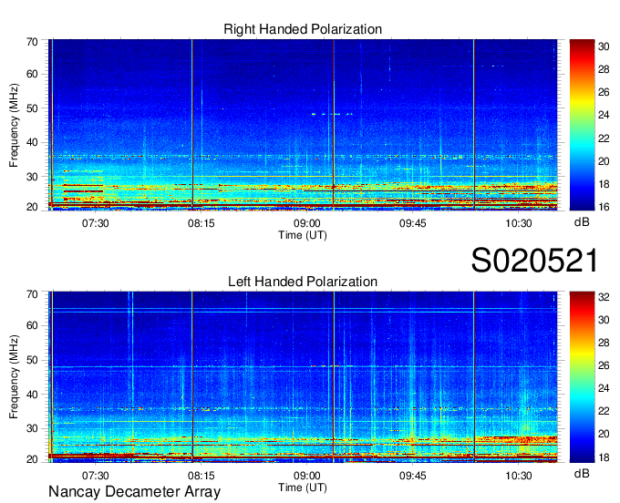Click Time (UT) label under right-handed plot
Screen dimensions: 620x503
pos(303,235)
